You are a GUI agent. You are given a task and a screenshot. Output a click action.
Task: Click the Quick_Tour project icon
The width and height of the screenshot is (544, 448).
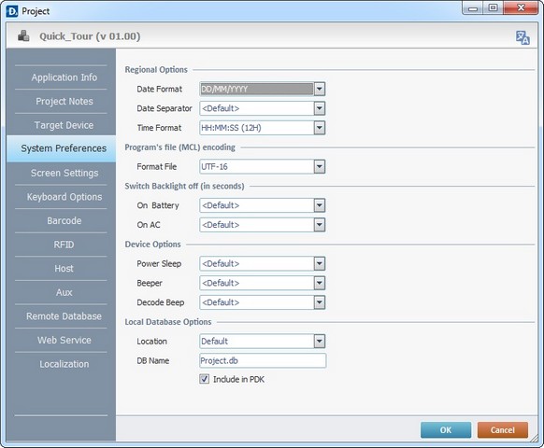(23, 35)
